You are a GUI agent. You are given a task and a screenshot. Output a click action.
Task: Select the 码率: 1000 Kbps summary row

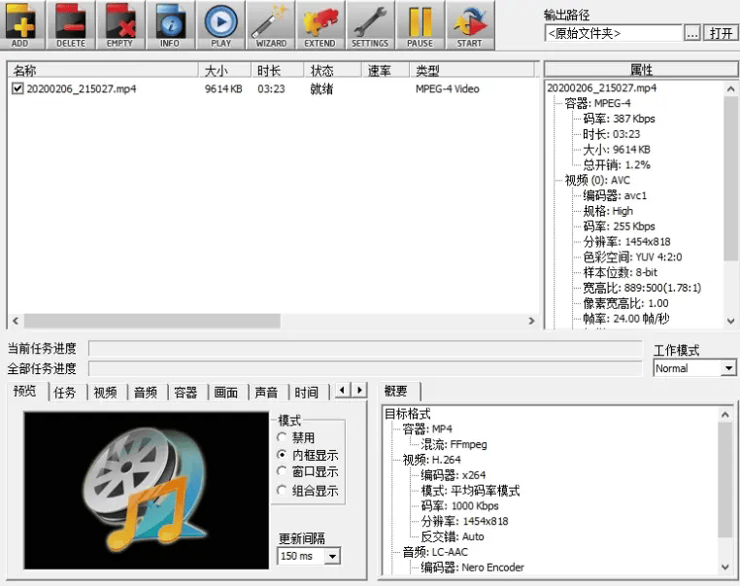pos(459,505)
